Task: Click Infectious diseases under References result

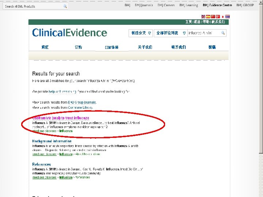Action: [x=44, y=177]
